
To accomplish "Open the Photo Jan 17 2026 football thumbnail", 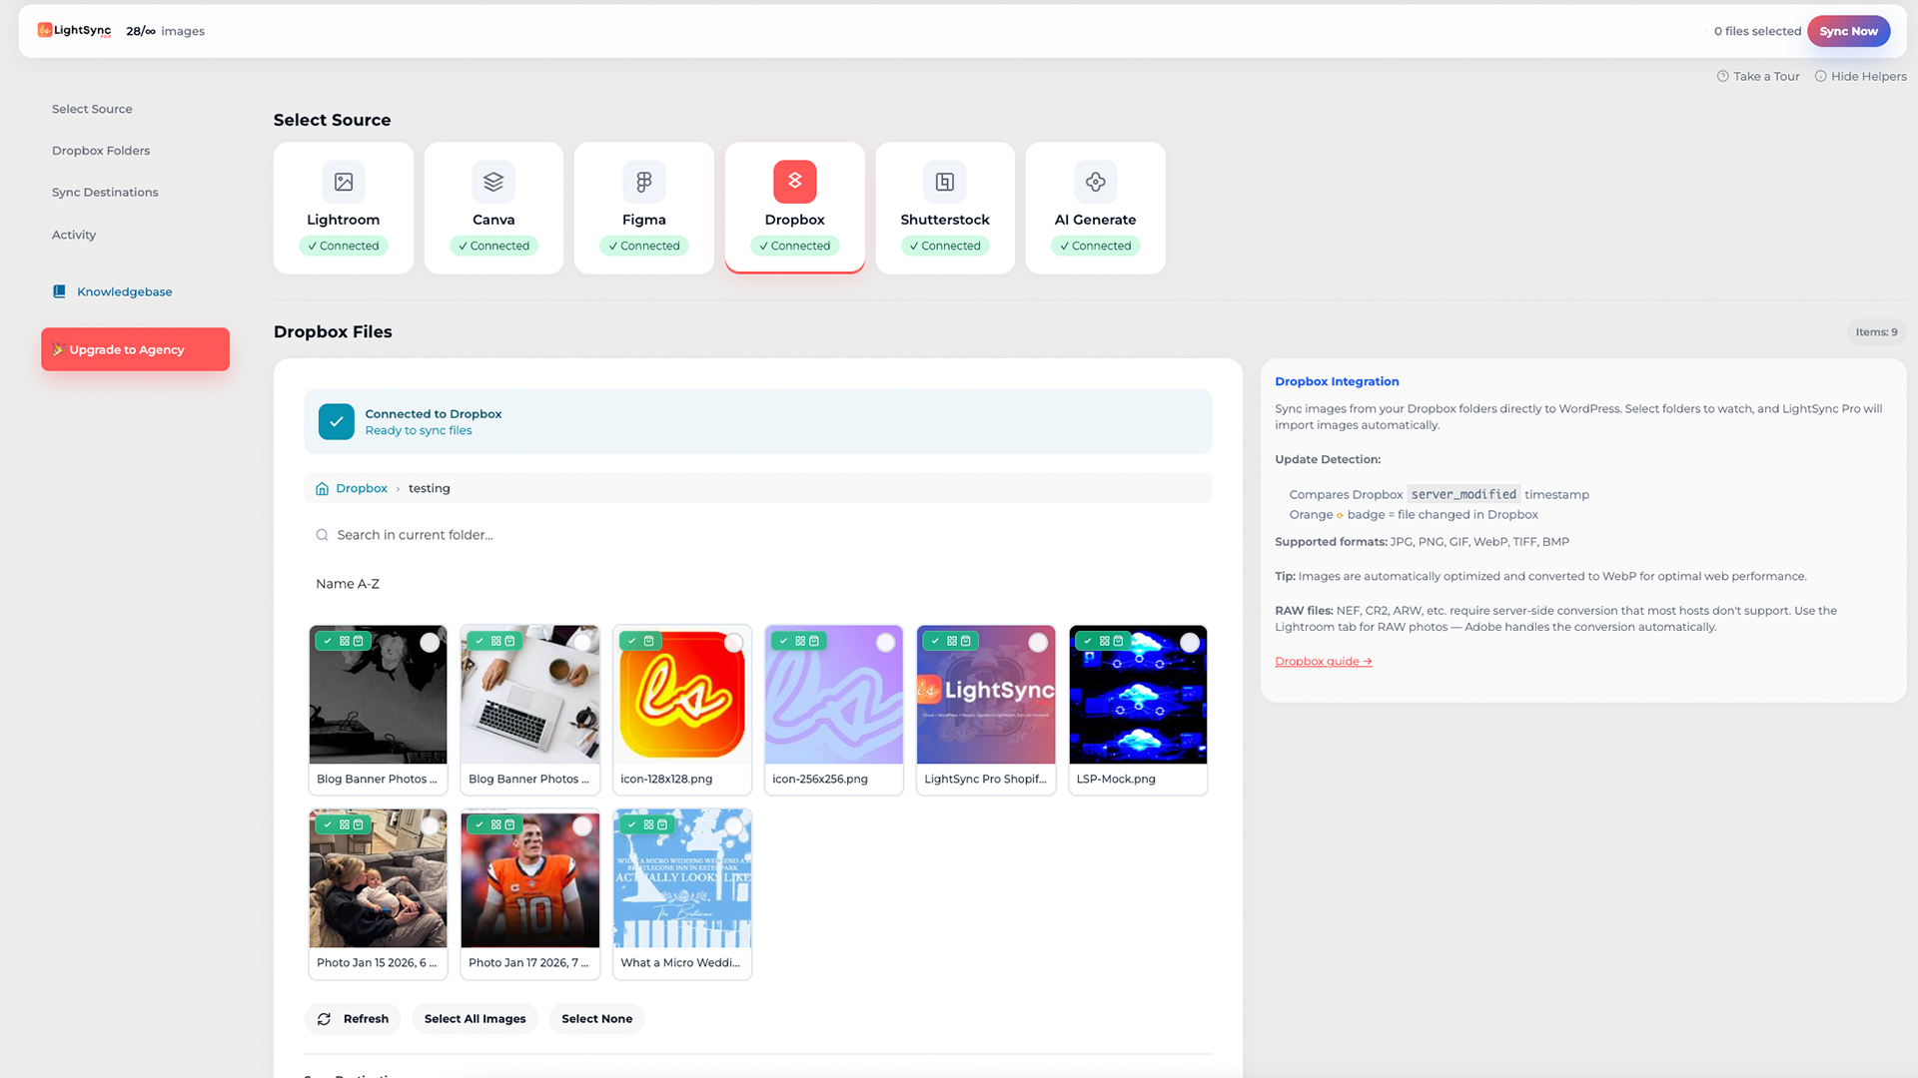I will coord(530,878).
